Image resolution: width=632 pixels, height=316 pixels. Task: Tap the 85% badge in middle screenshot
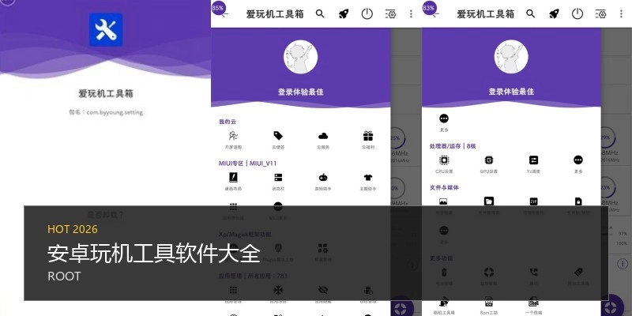[218, 8]
